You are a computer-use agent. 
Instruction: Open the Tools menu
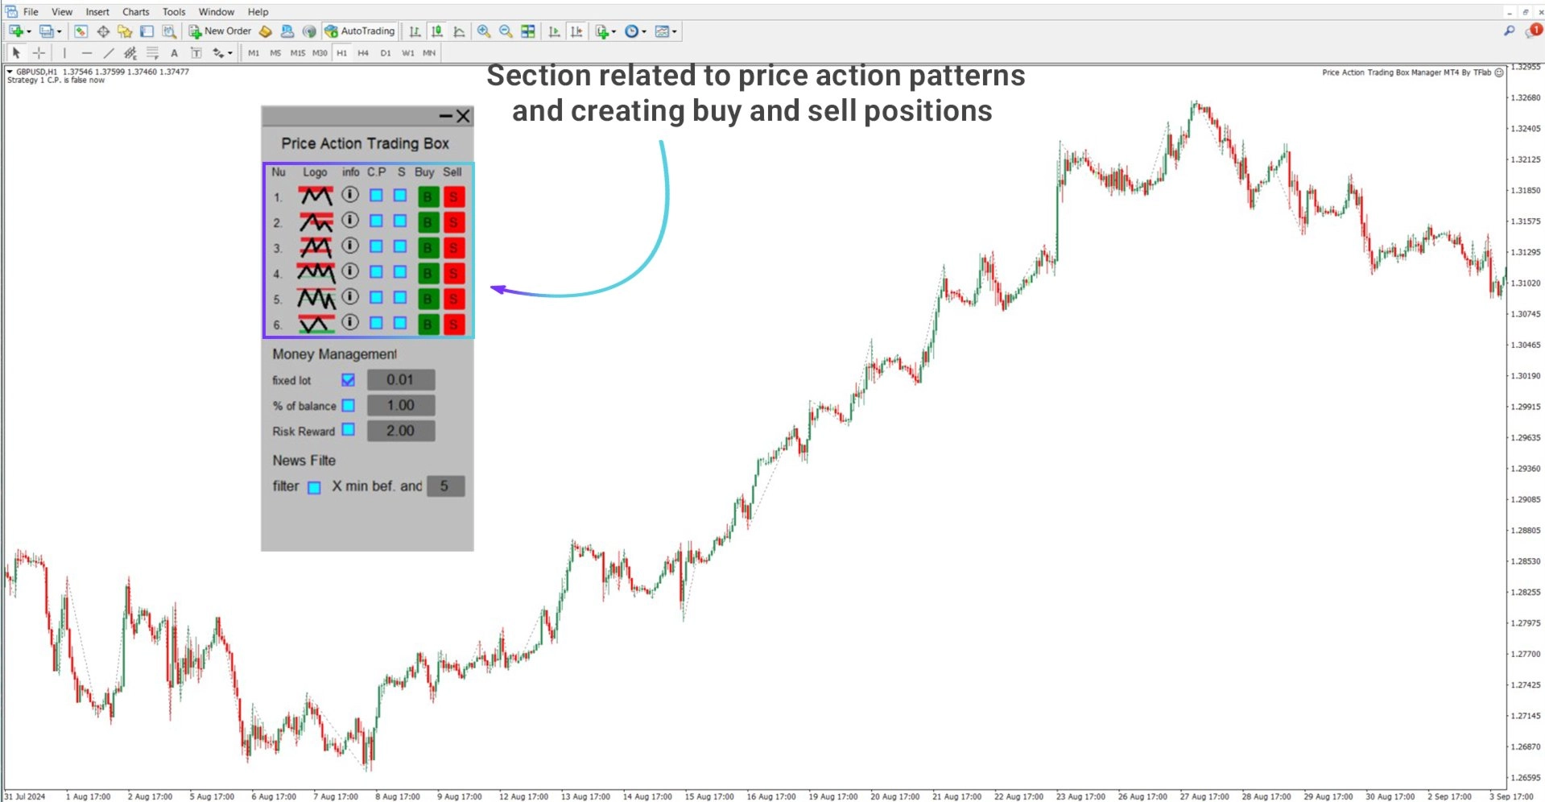coord(174,12)
